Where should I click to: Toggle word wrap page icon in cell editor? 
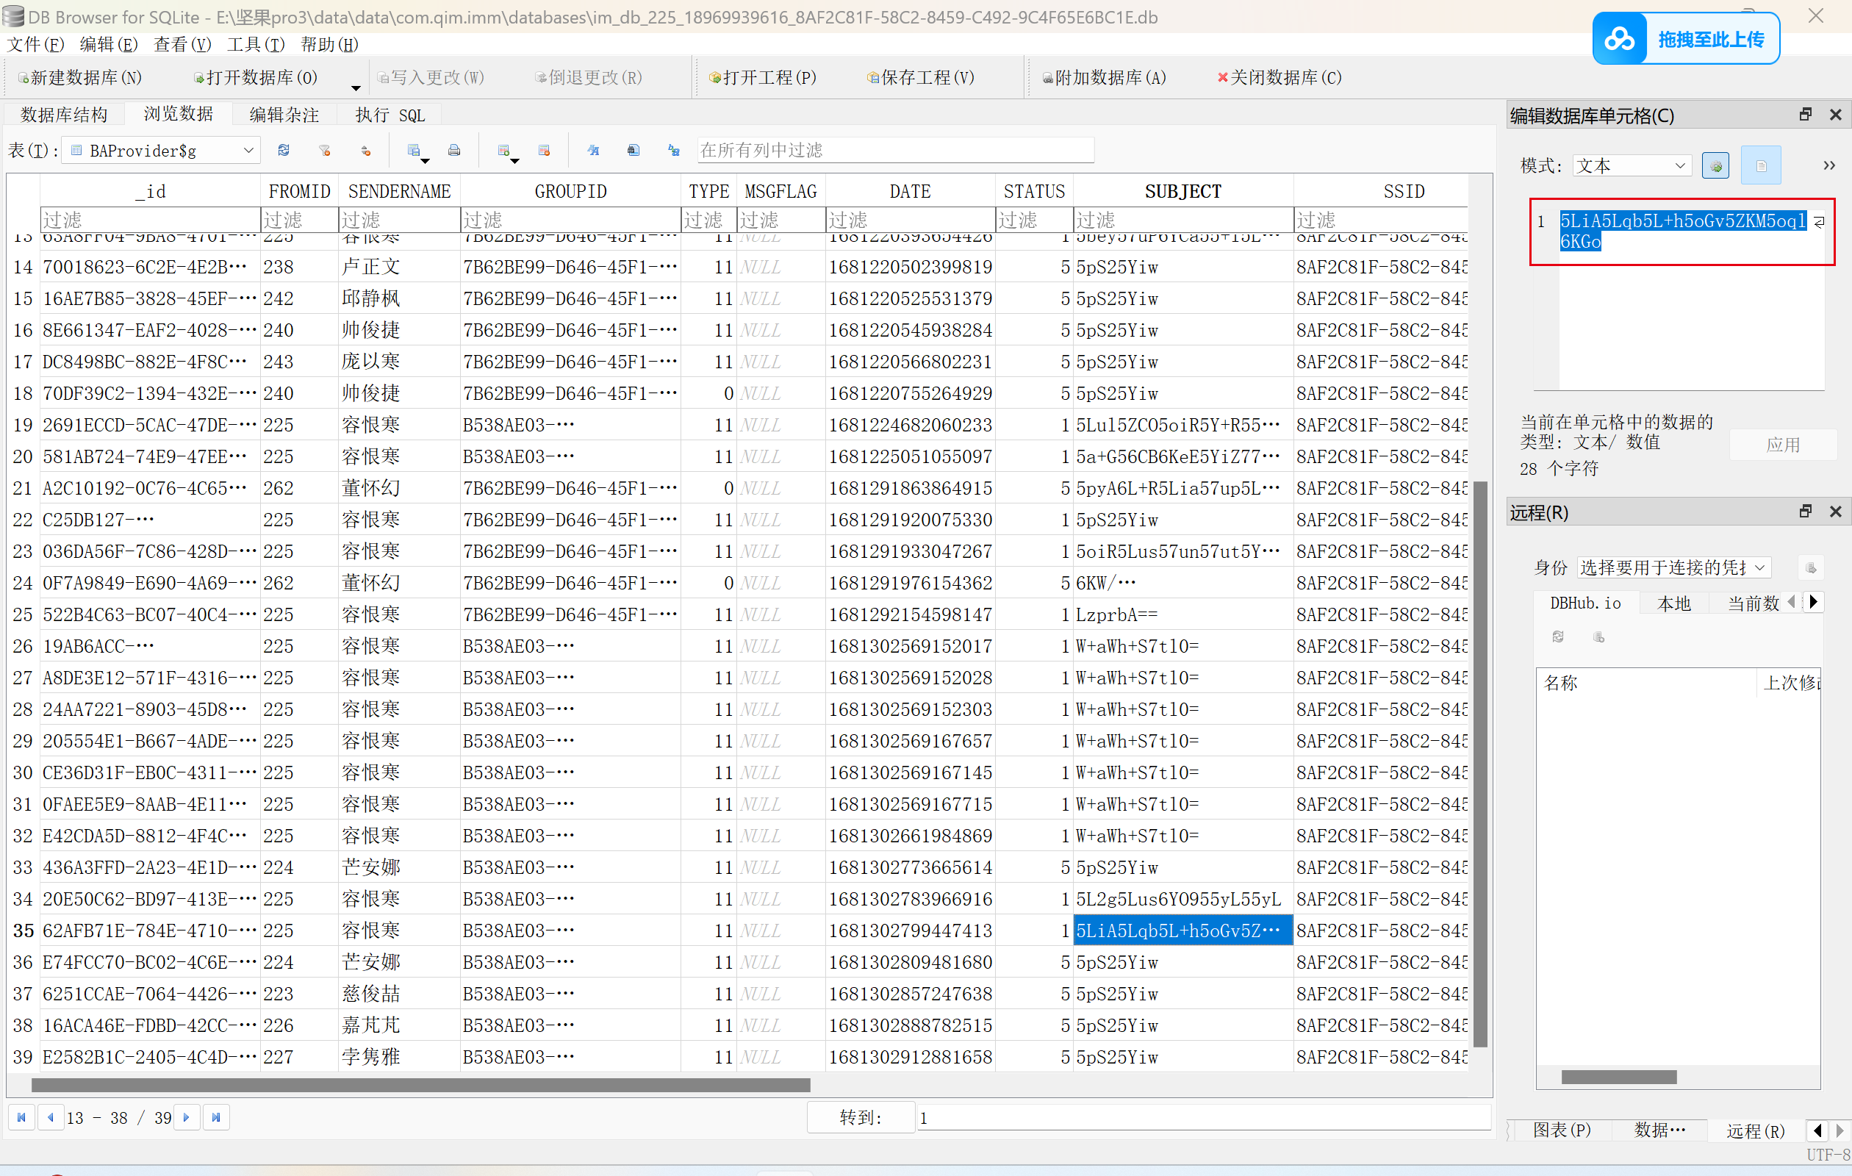pos(1762,165)
